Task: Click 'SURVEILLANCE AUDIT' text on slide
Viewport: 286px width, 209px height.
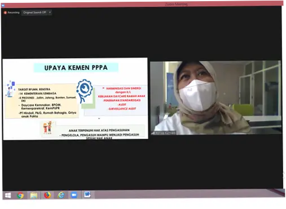Action: point(122,109)
